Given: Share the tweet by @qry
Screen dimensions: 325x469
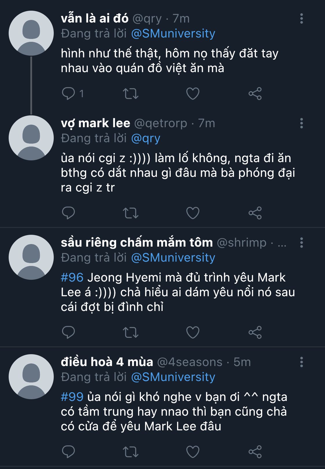Looking at the screenshot, I should tap(255, 93).
